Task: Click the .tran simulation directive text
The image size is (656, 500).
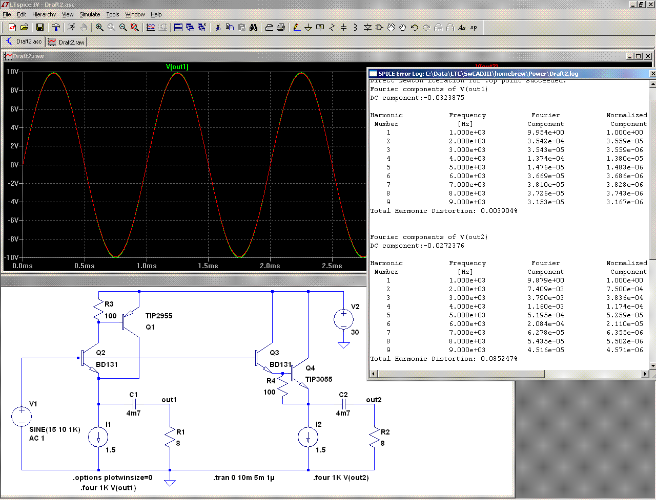Action: click(244, 478)
